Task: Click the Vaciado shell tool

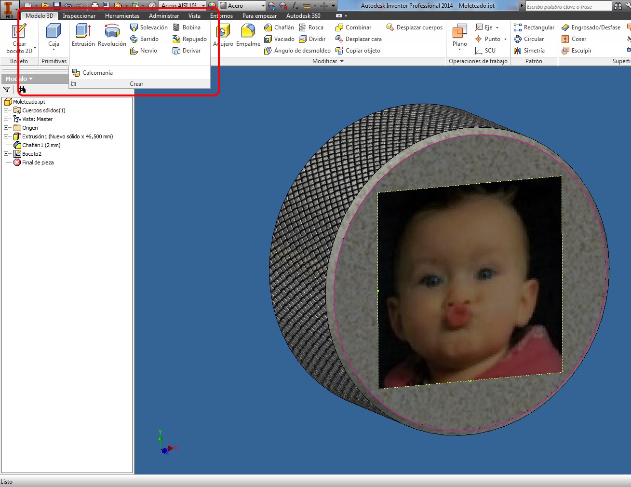Action: pos(280,39)
